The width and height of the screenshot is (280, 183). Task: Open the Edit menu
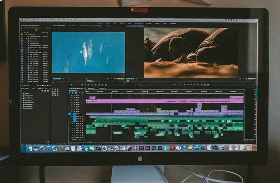(x=42, y=19)
